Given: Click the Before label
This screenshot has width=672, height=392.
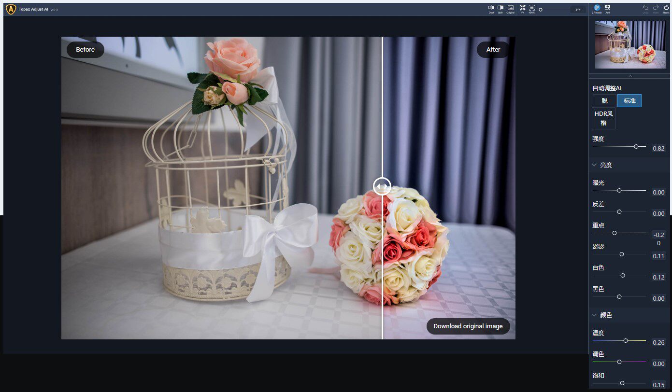Looking at the screenshot, I should pyautogui.click(x=86, y=50).
